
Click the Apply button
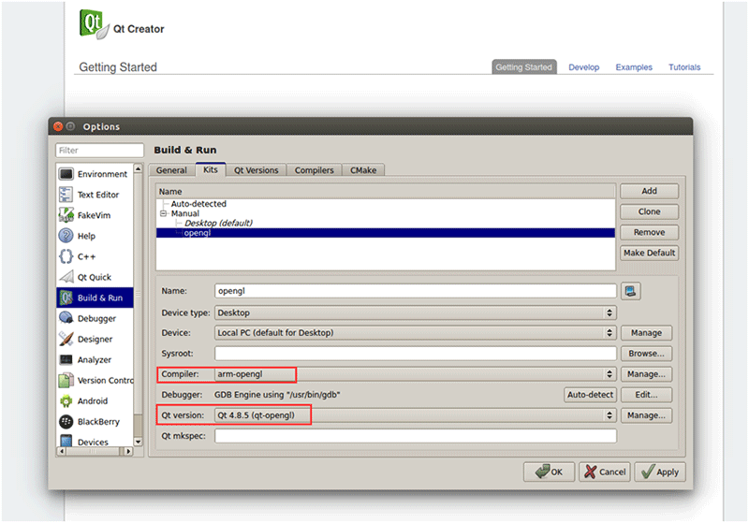click(660, 472)
